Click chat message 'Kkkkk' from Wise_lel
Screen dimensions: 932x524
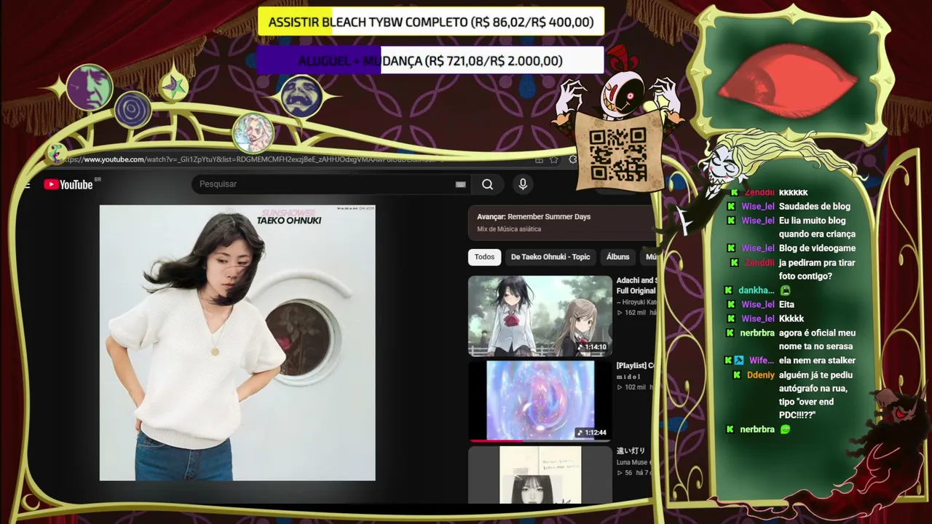click(x=791, y=319)
